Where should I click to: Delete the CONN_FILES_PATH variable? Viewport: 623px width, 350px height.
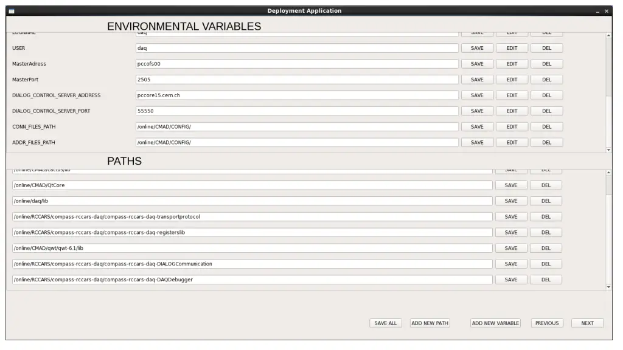click(x=546, y=127)
